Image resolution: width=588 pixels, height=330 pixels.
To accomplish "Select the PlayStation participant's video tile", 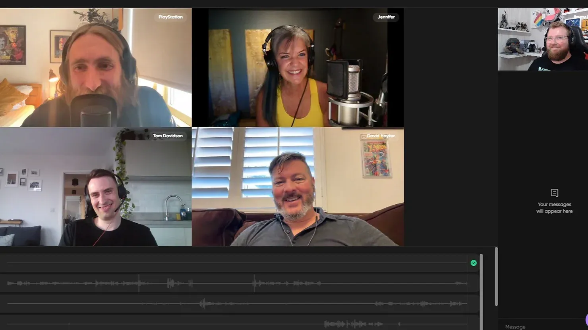I will coord(95,67).
